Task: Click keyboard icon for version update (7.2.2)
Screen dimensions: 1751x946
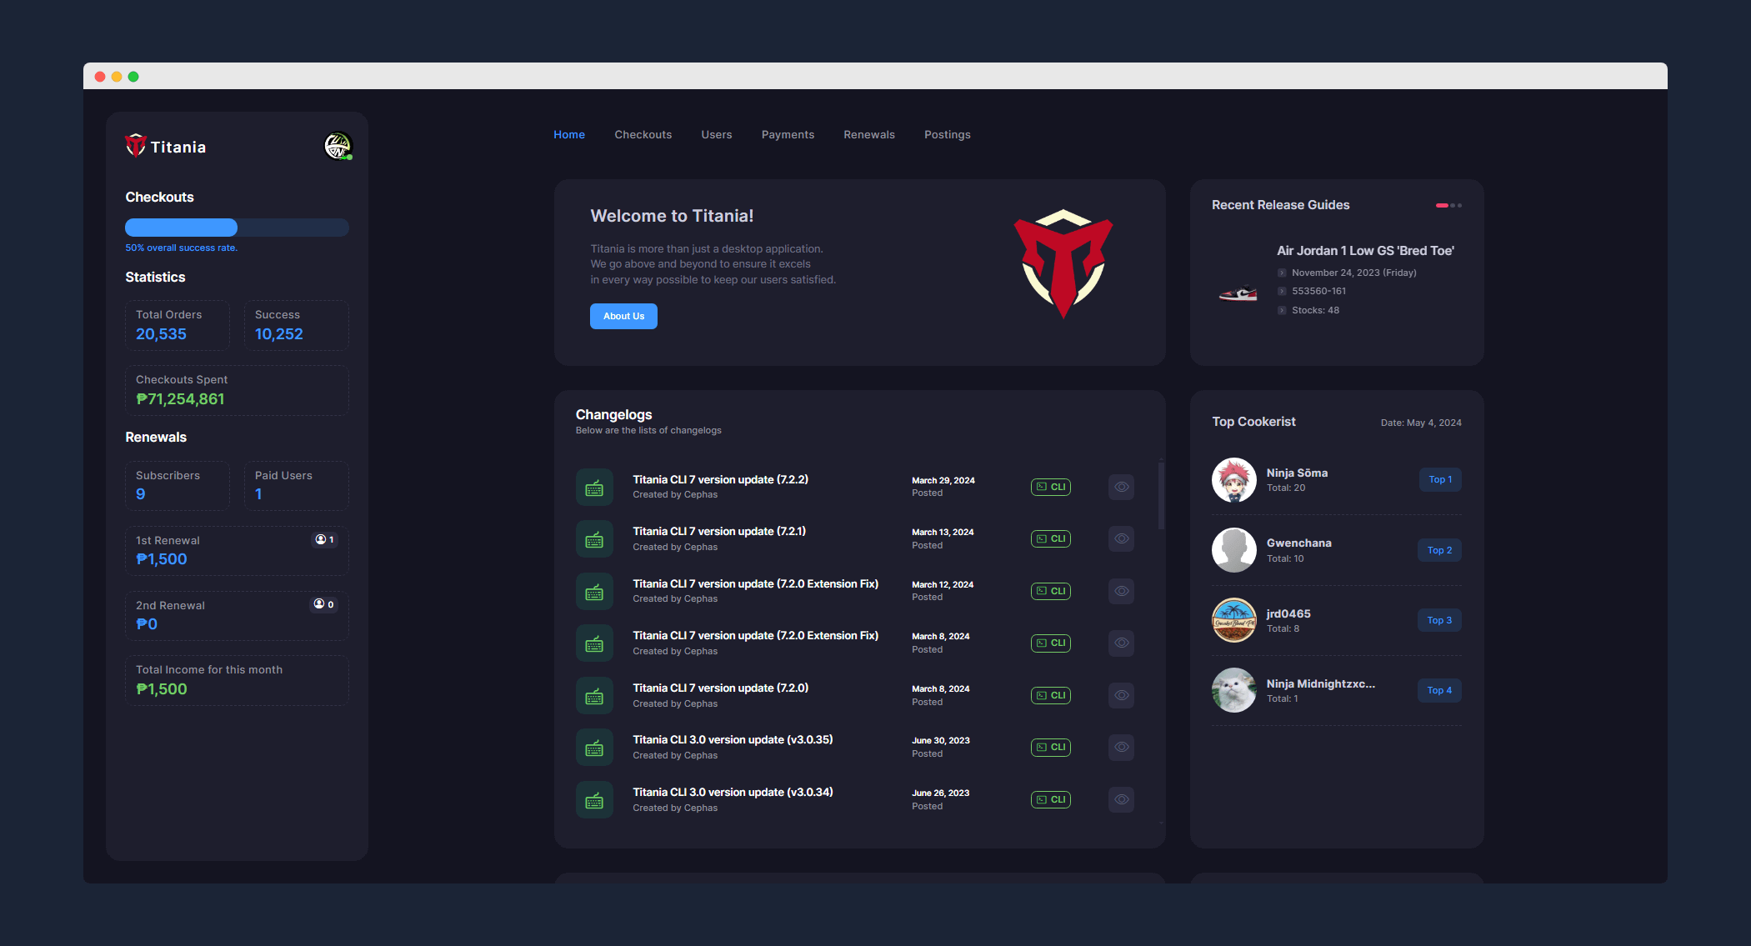Action: pyautogui.click(x=594, y=487)
